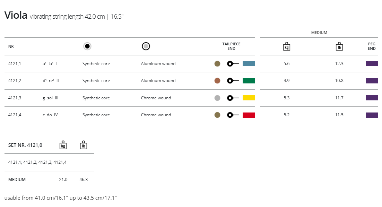Click the core material icon in header
382x207 pixels.
pos(87,46)
